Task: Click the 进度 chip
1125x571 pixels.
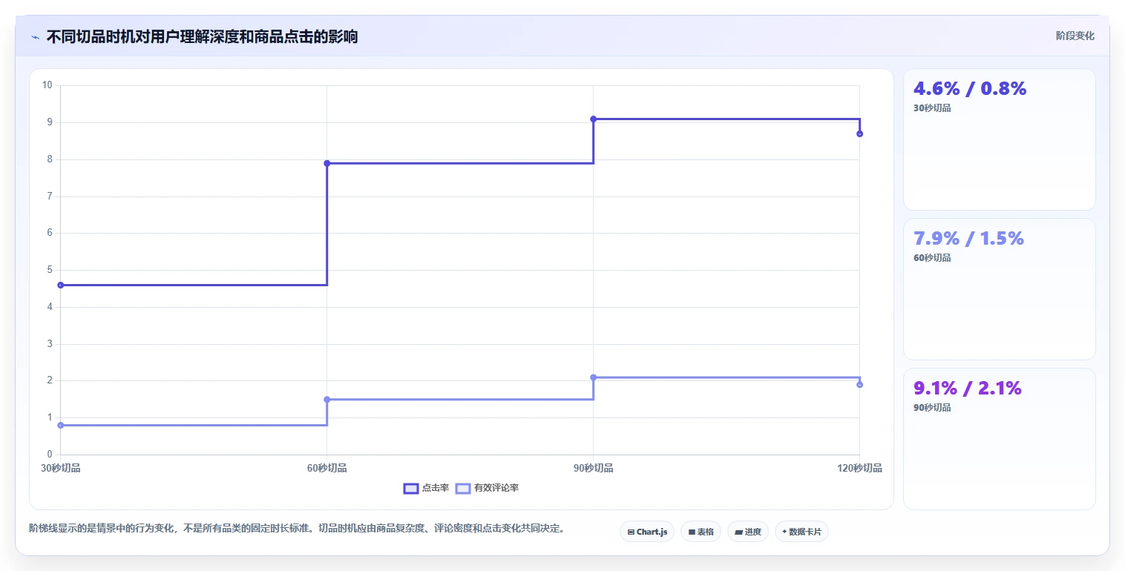Action: coord(748,532)
